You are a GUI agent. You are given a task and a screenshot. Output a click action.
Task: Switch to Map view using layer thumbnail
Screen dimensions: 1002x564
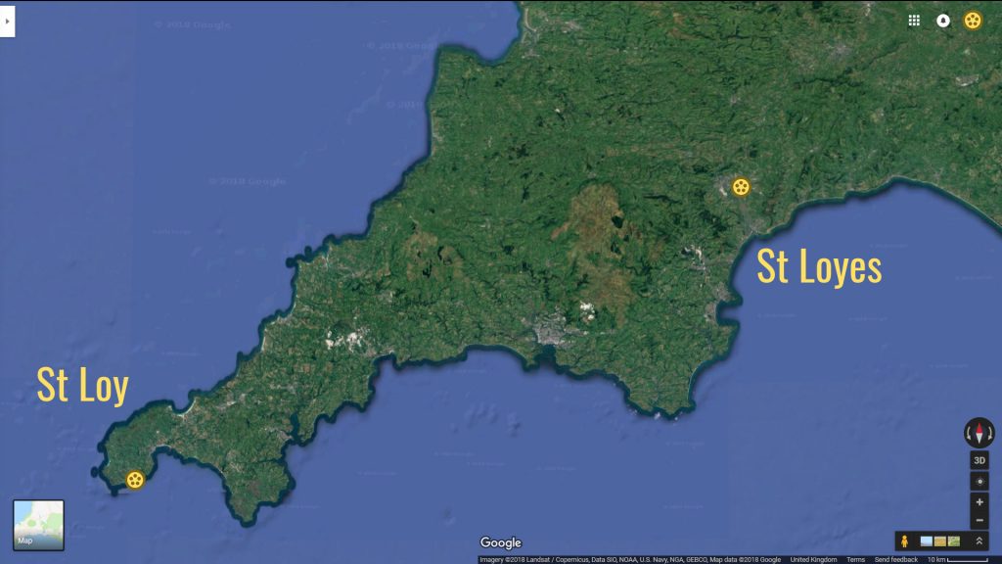38,524
